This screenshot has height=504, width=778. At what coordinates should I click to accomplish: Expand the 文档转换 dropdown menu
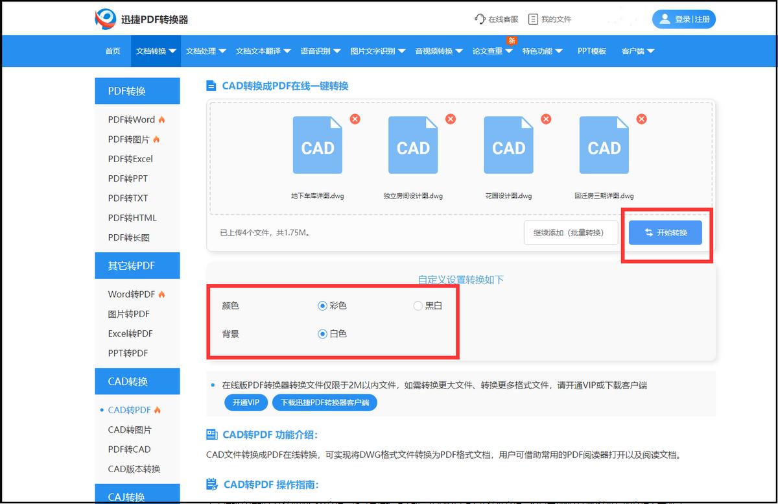pos(154,51)
